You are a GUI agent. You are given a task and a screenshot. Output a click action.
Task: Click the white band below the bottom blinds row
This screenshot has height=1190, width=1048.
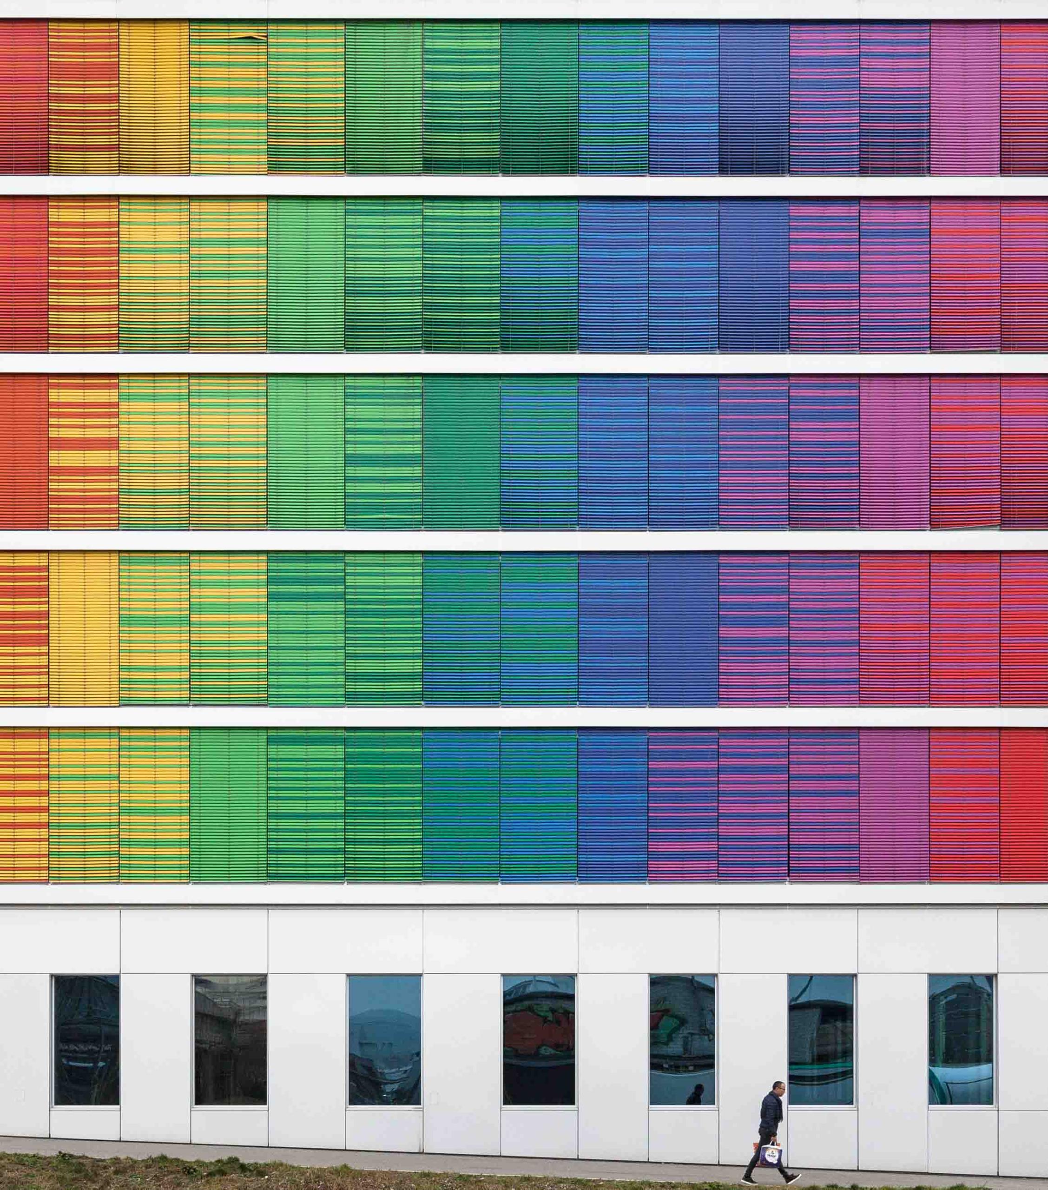click(524, 894)
